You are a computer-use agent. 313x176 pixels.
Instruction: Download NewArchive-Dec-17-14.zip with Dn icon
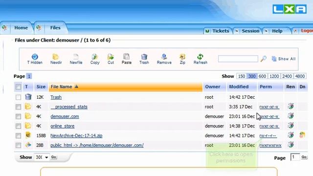[302, 135]
